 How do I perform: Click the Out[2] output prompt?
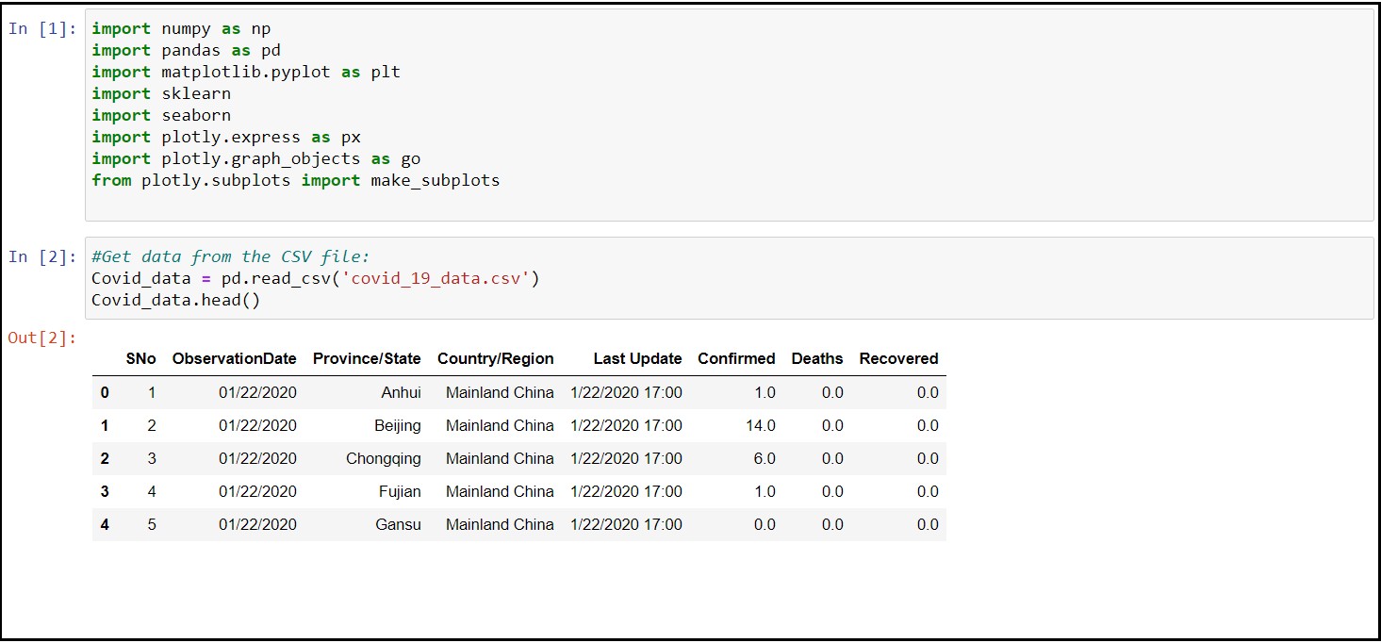[x=42, y=338]
